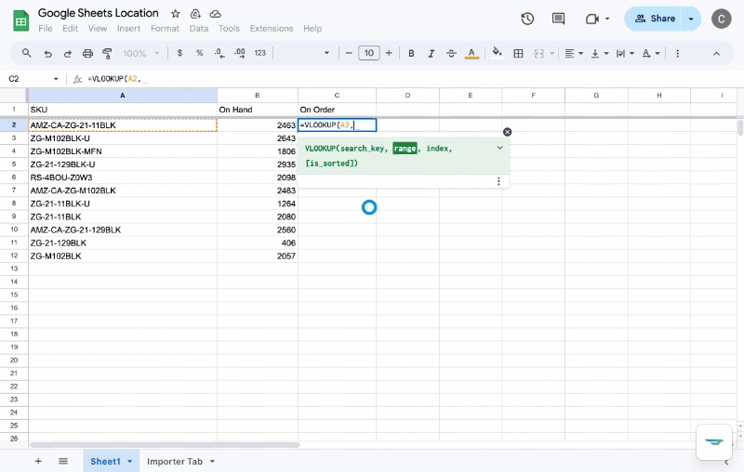Open the text color picker
Viewport: 744px width, 472px height.
click(472, 54)
